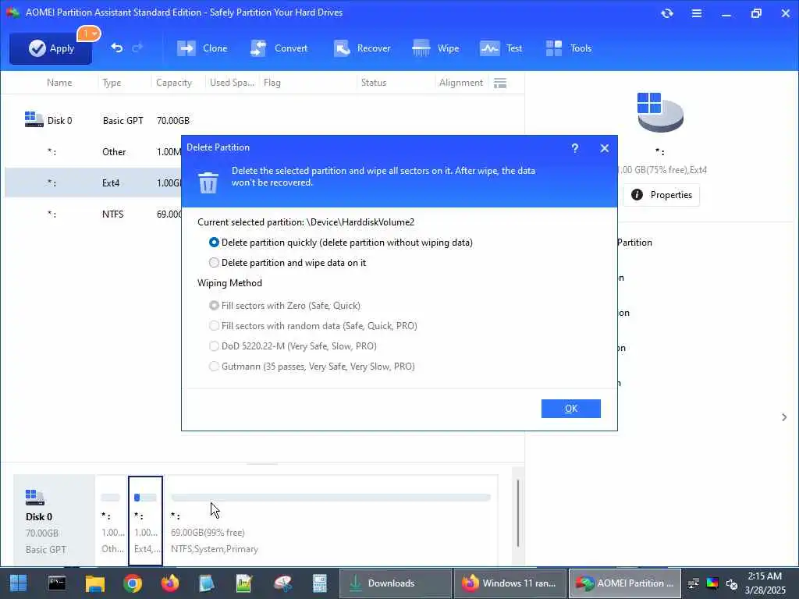Select the Ext4 partition block in disk map
The height and width of the screenshot is (599, 799).
click(x=146, y=520)
